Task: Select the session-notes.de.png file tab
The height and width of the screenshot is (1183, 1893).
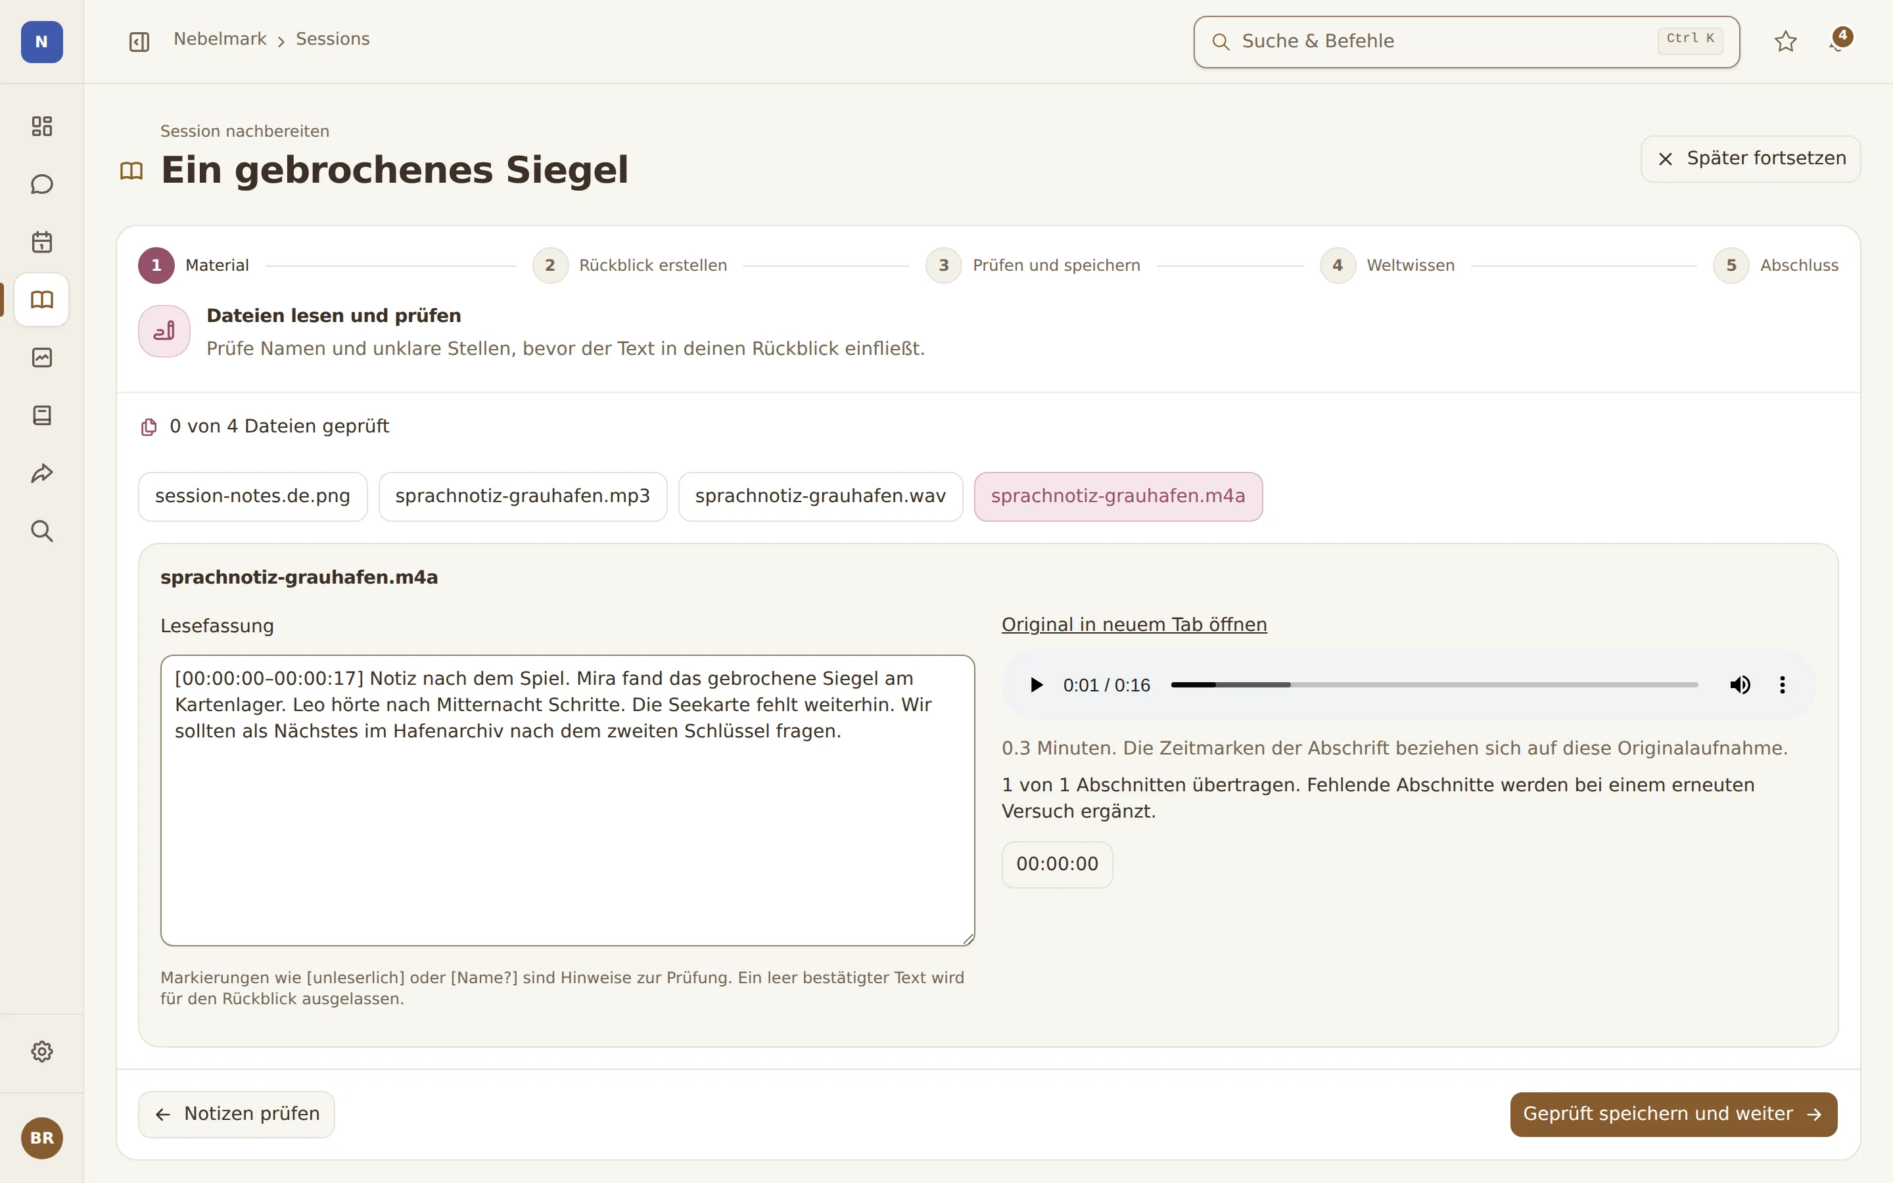Action: 252,496
